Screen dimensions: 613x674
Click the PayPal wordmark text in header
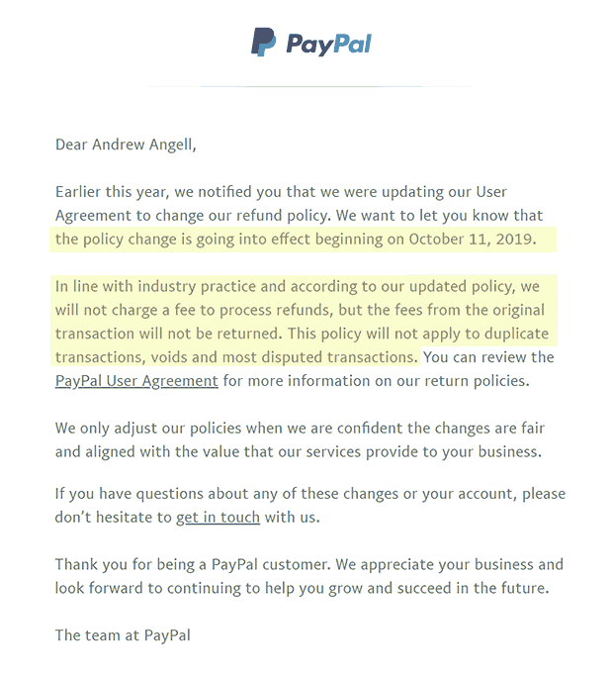coord(329,45)
